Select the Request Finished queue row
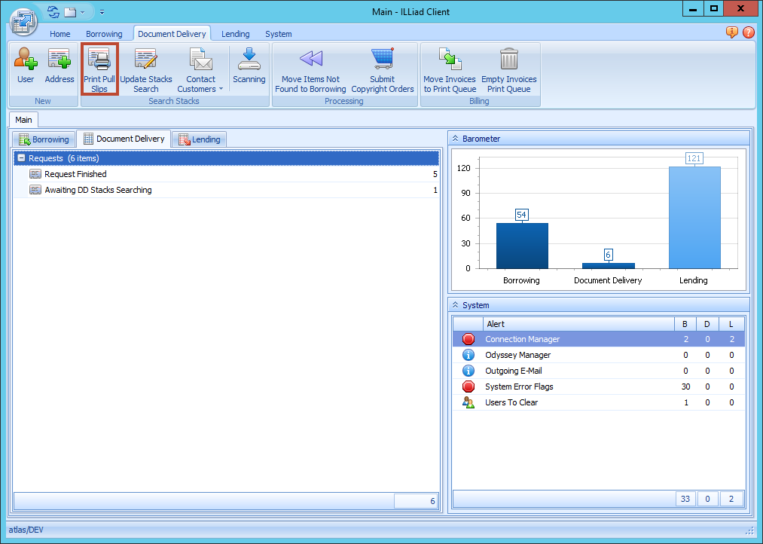Viewport: 763px width, 544px height. point(75,174)
